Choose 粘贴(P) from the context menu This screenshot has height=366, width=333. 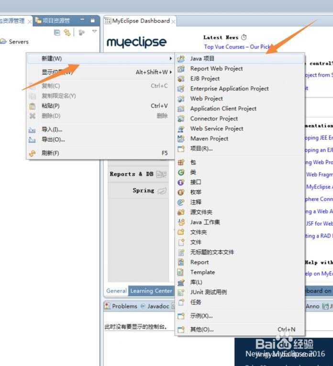point(100,106)
